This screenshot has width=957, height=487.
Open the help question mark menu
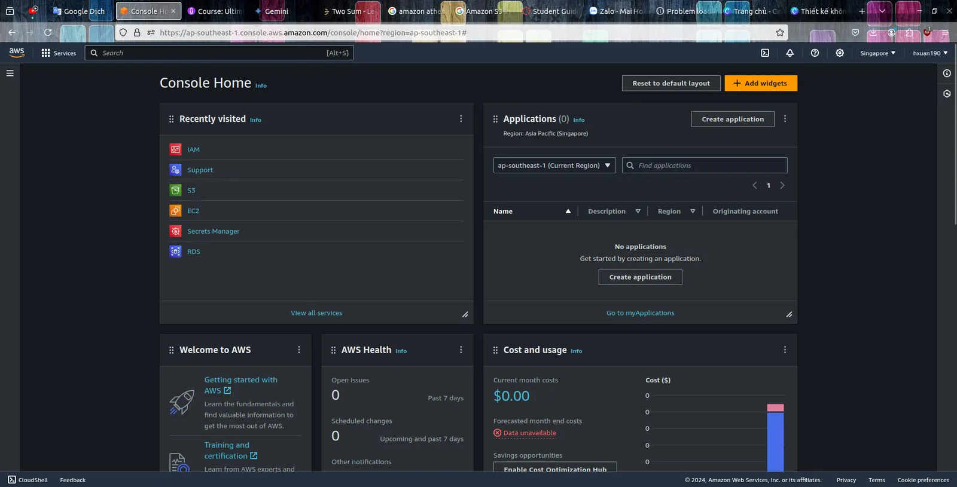click(815, 53)
